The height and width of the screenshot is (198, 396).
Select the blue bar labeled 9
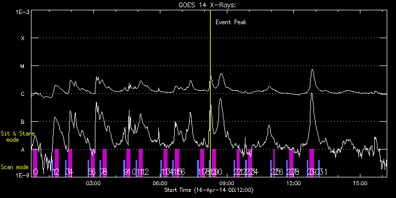124,168
